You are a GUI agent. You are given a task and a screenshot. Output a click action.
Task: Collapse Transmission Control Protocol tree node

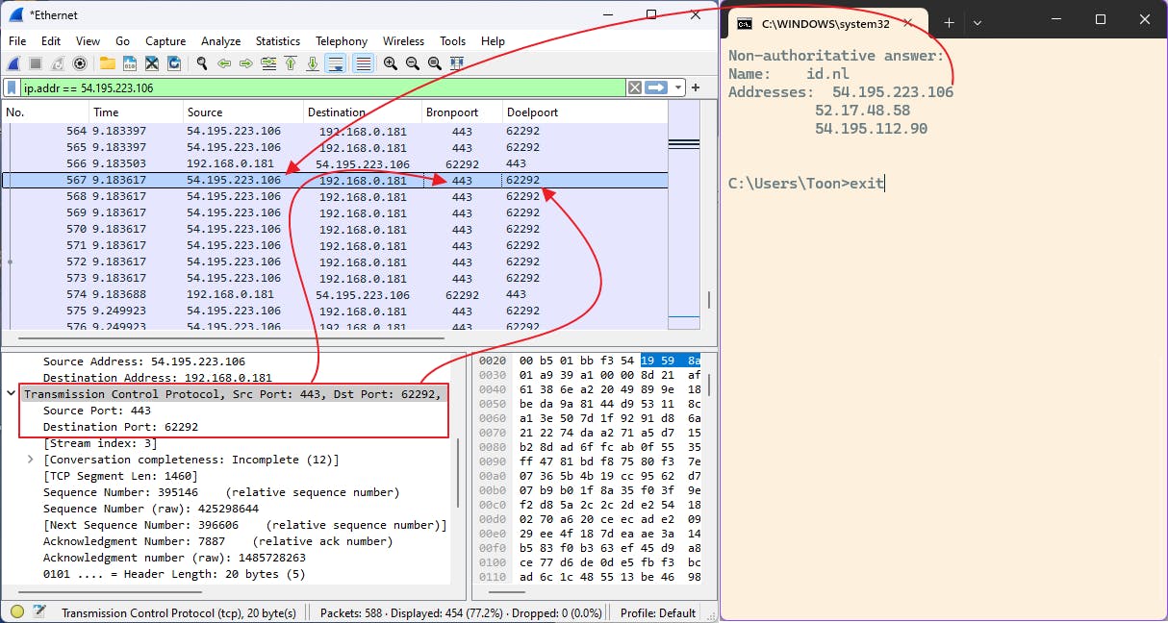pos(12,394)
